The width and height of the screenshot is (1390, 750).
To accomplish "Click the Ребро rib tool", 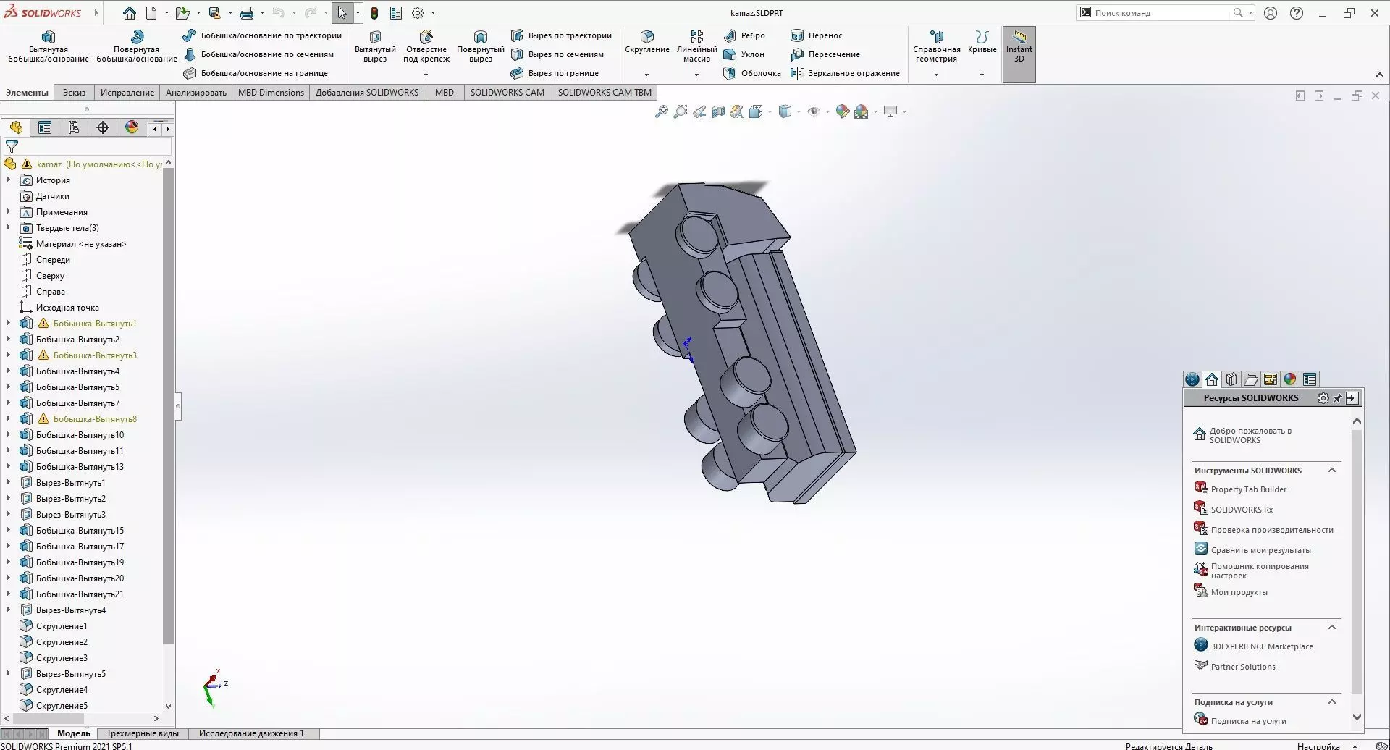I will 744,35.
